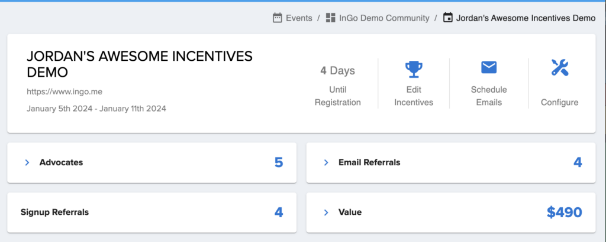This screenshot has width=606, height=242.
Task: Click the Signup Referrals card
Action: [152, 212]
